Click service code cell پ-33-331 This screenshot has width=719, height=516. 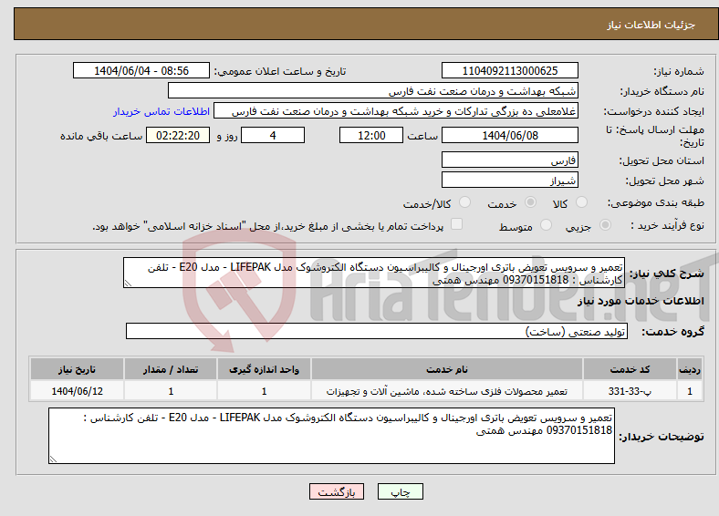coord(630,391)
